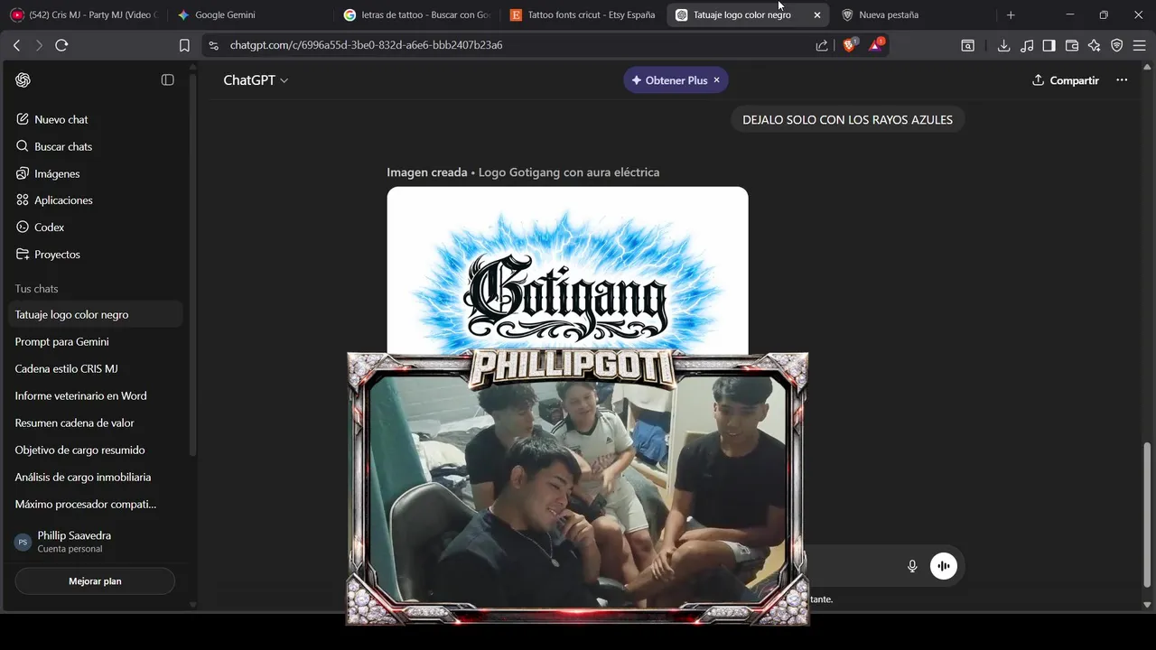1156x650 pixels.
Task: Open chat Cadena estilo CRIS MJ
Action: tap(95, 368)
